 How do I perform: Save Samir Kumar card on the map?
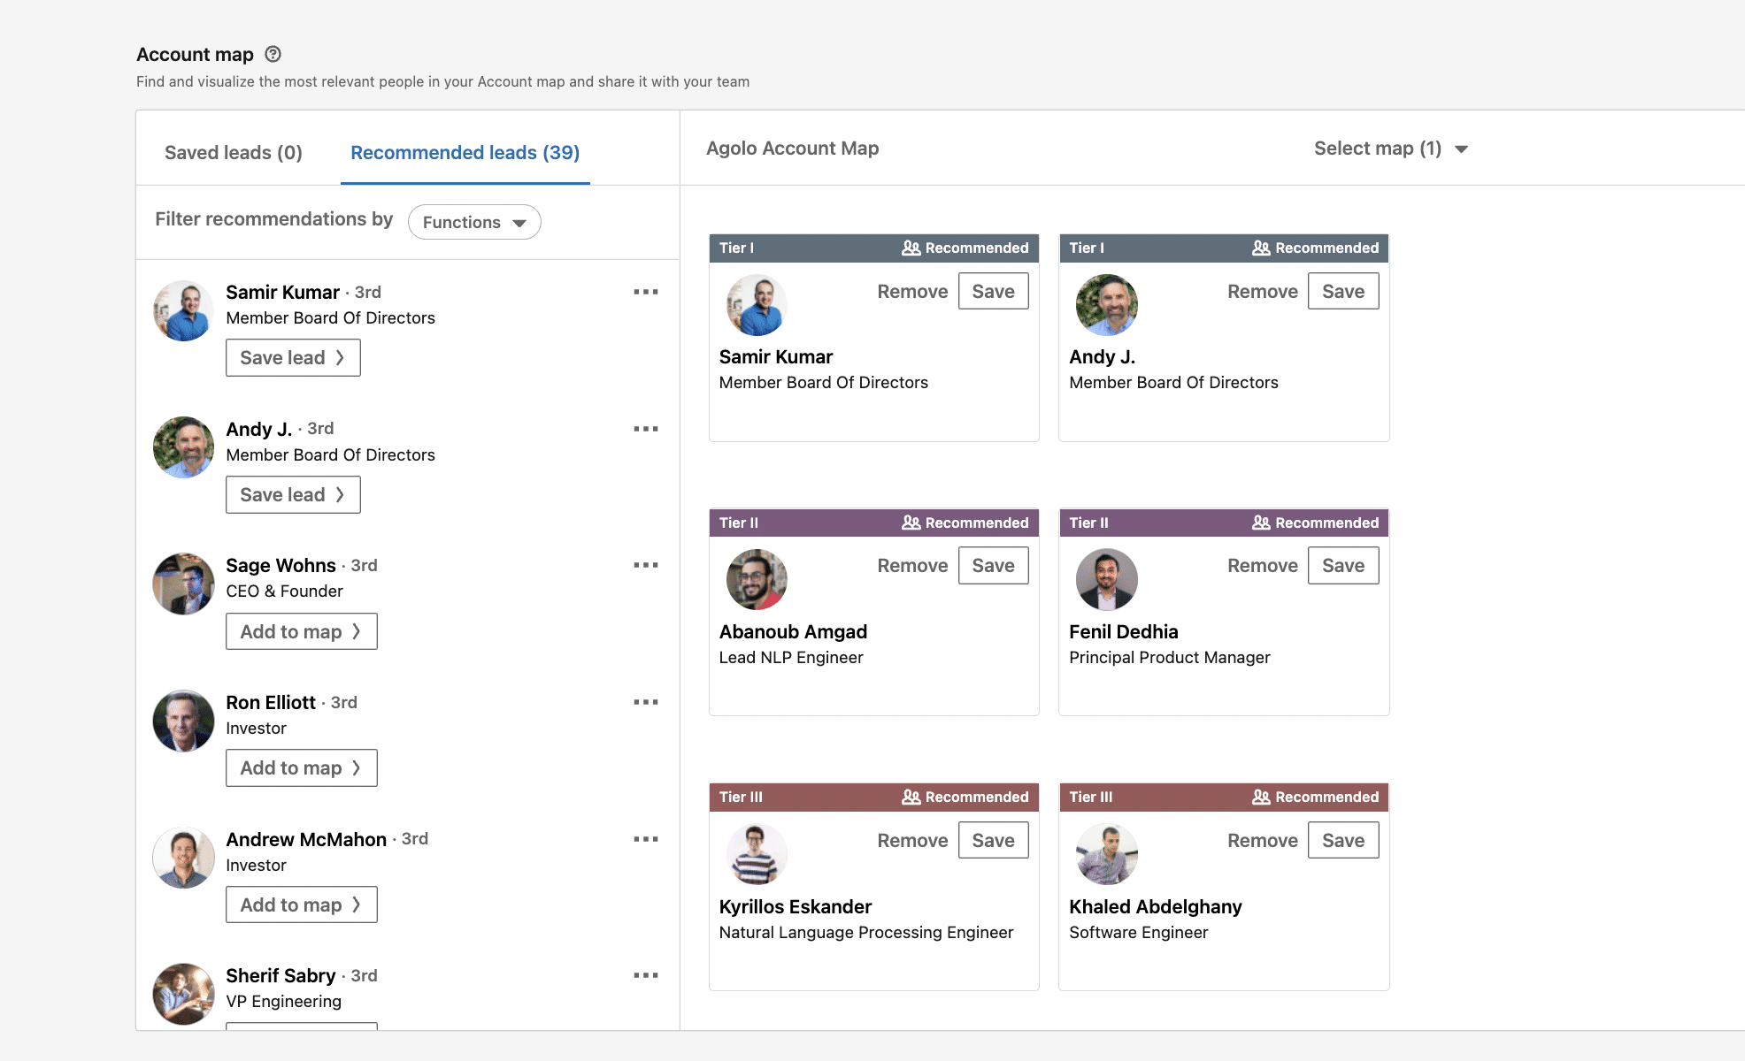point(994,291)
